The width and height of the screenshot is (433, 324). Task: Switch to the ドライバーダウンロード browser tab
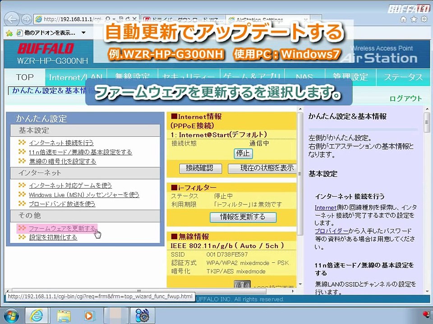coord(183,20)
